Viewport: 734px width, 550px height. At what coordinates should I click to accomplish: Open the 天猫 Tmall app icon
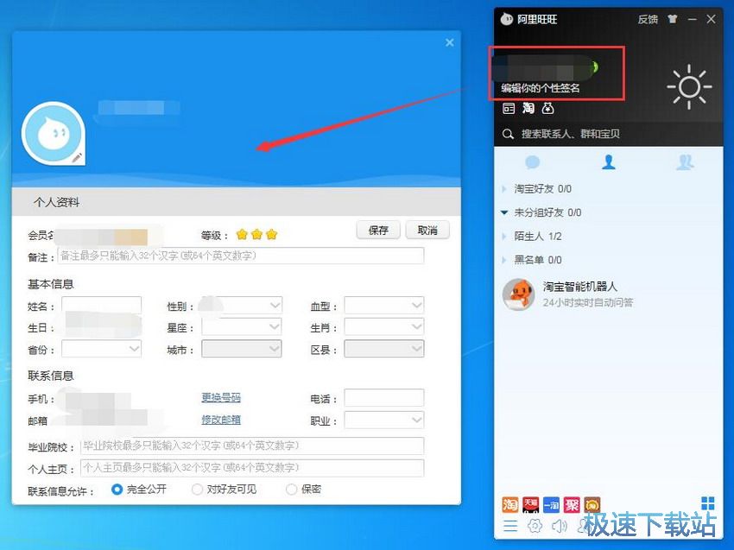[531, 504]
